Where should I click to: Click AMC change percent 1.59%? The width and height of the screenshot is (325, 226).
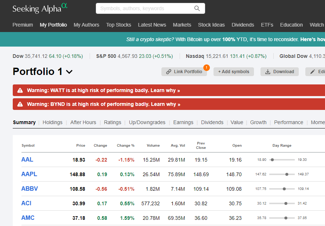[127, 218]
